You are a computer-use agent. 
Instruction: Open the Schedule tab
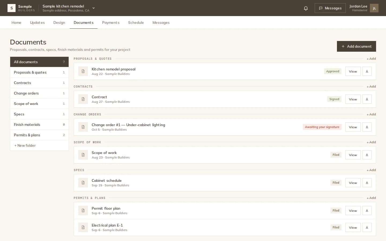click(136, 22)
